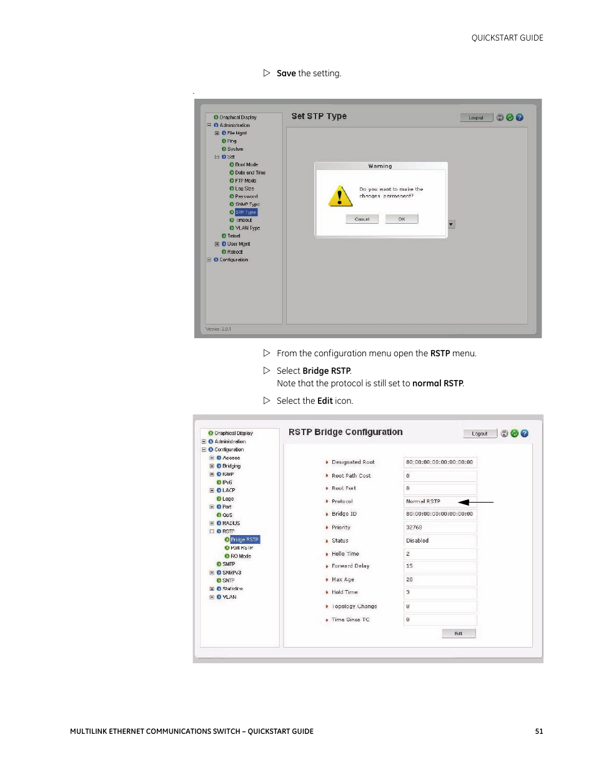Click the Forward Delay field showing 15
This screenshot has height=772, width=596.
pyautogui.click(x=440, y=566)
